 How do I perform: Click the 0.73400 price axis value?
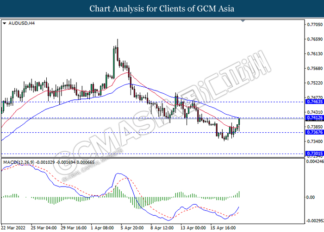pos(315,141)
